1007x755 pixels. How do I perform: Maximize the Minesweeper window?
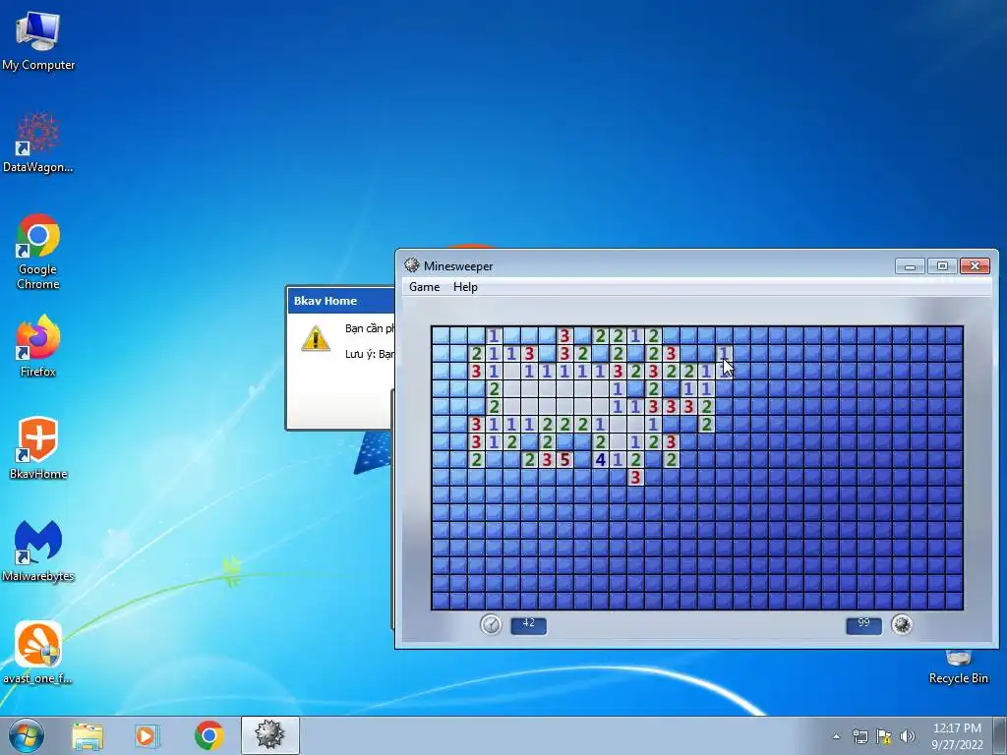(x=942, y=265)
